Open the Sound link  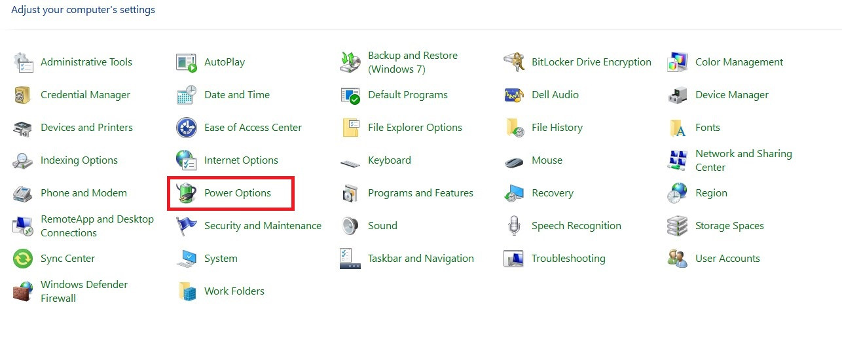tap(382, 226)
